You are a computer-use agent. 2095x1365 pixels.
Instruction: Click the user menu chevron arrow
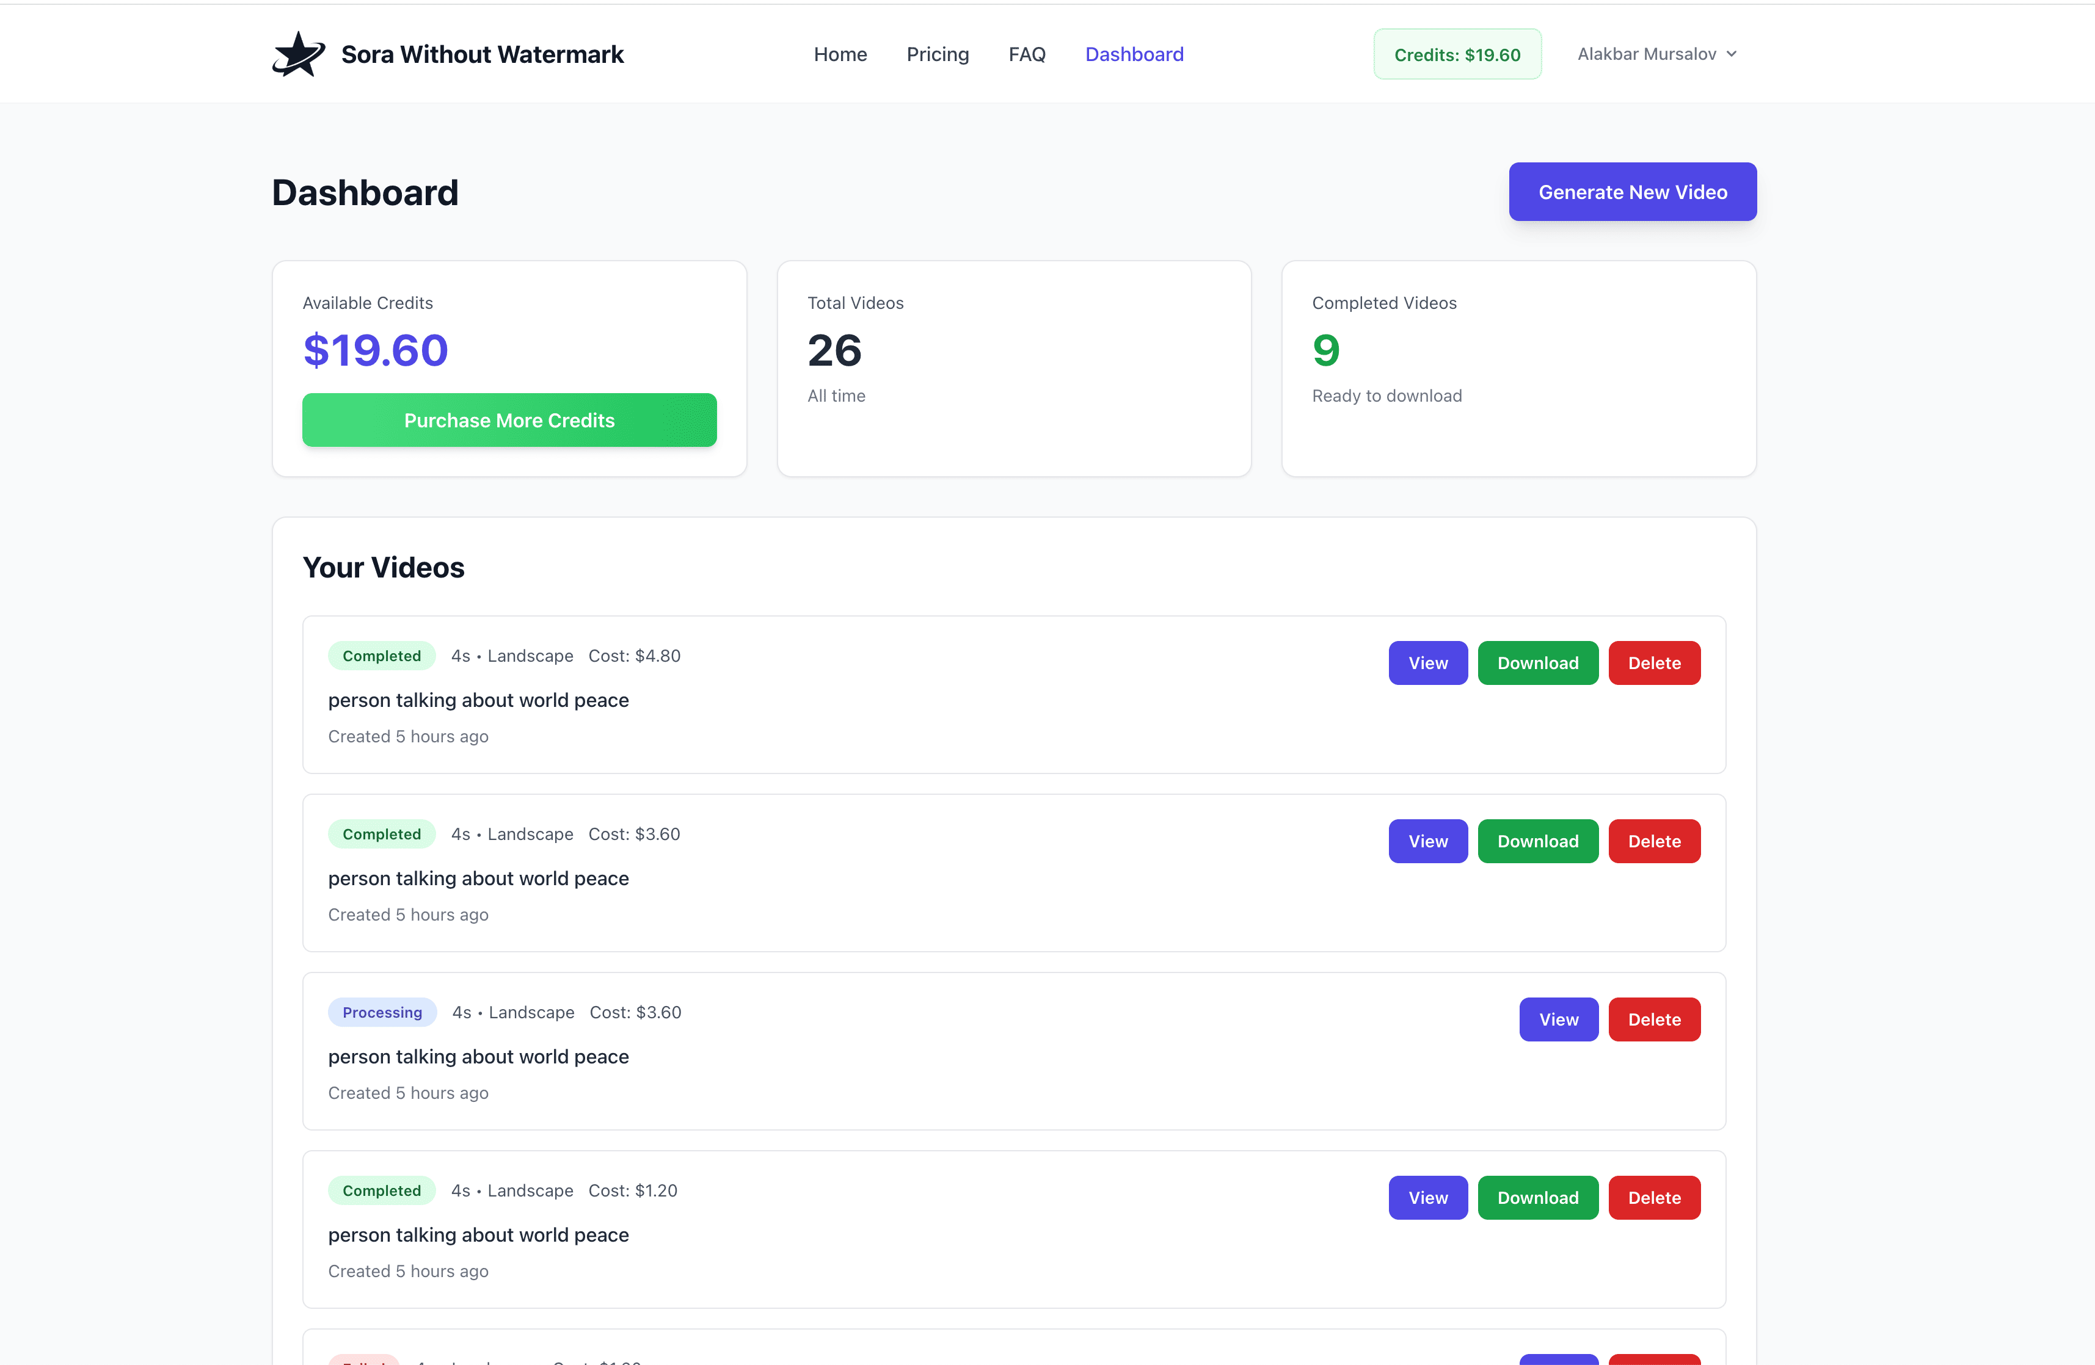1732,54
